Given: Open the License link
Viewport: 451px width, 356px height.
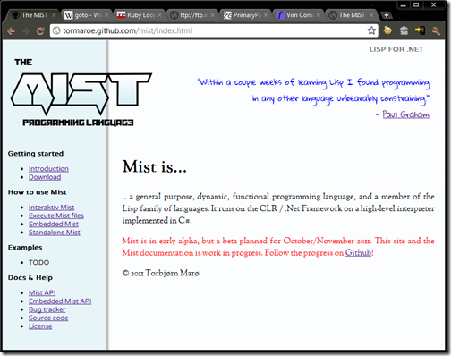Looking at the screenshot, I should click(x=40, y=326).
